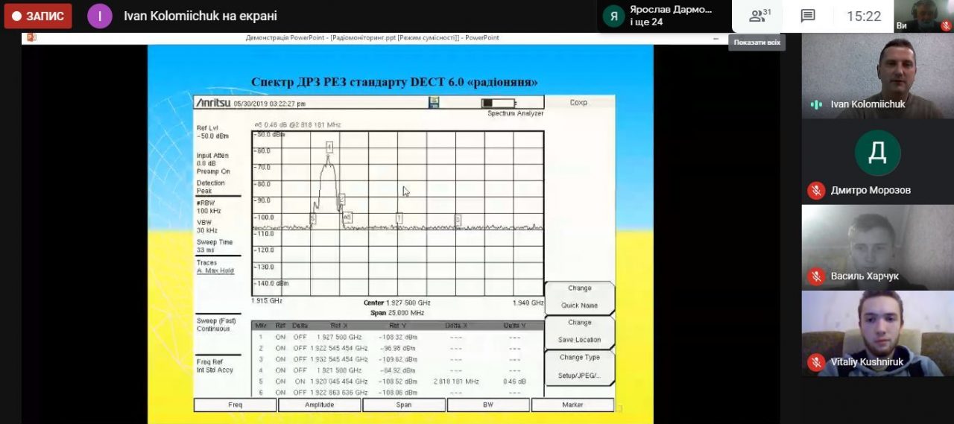
Task: Open the participants list icon
Action: coord(759,16)
